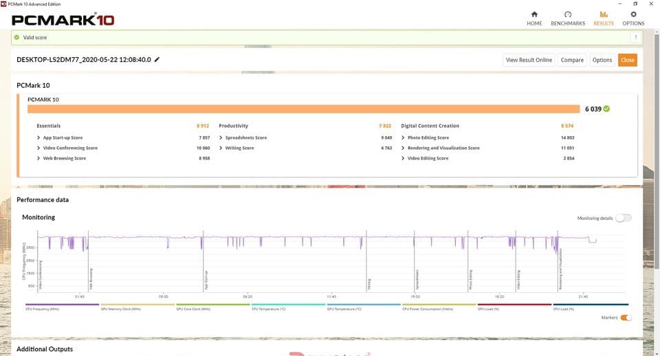
Task: Click the PCMark 10 title bar app icon
Action: pos(3,4)
